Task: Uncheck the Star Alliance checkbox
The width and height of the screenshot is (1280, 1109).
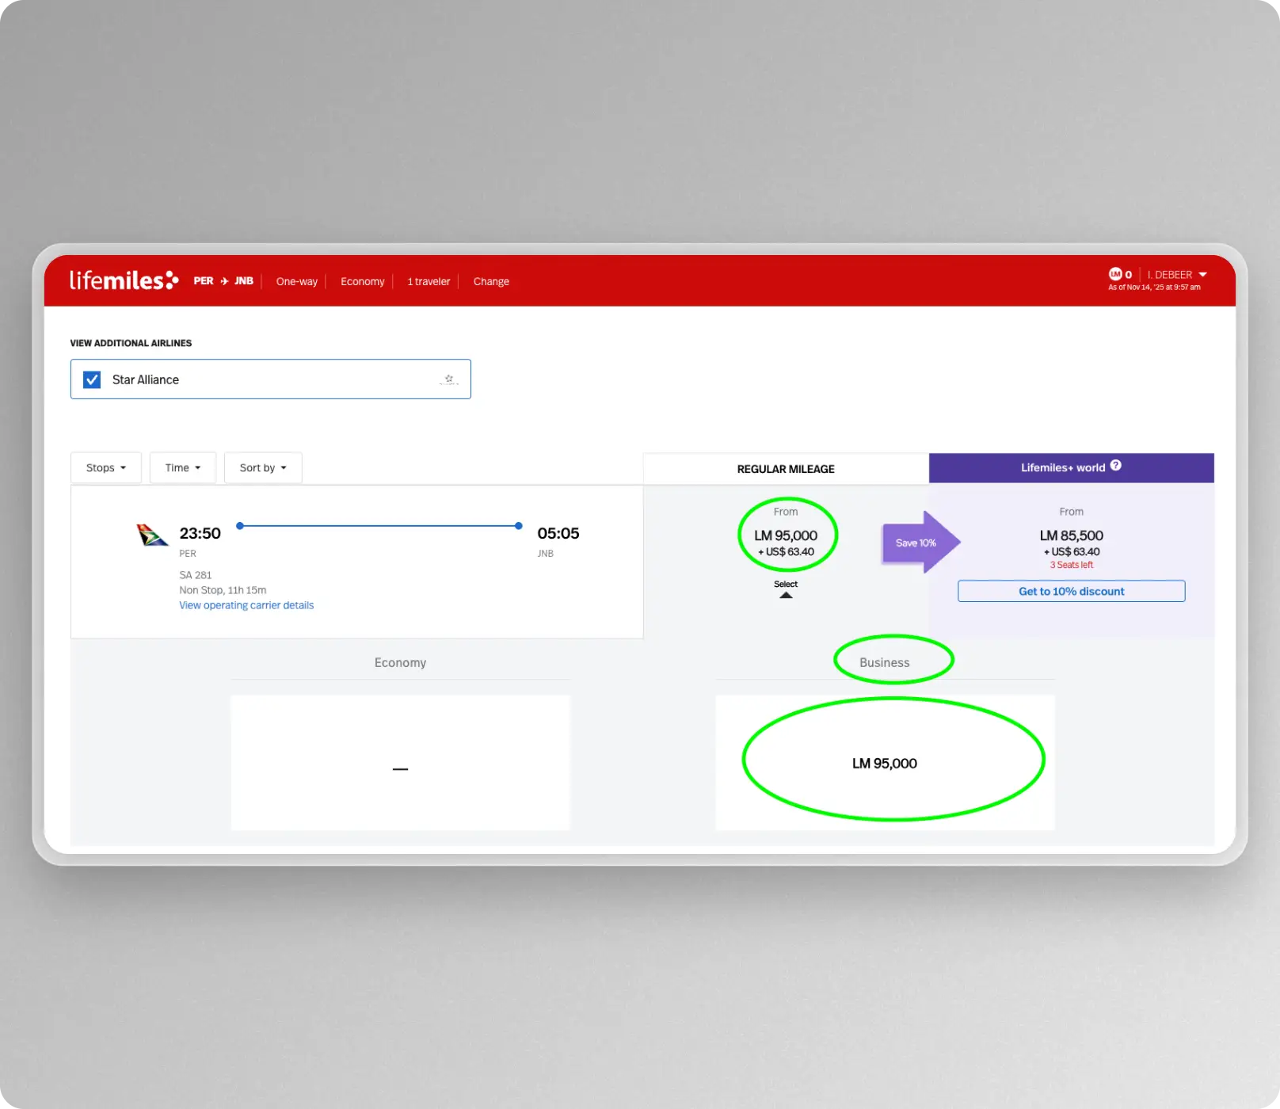Action: point(92,379)
